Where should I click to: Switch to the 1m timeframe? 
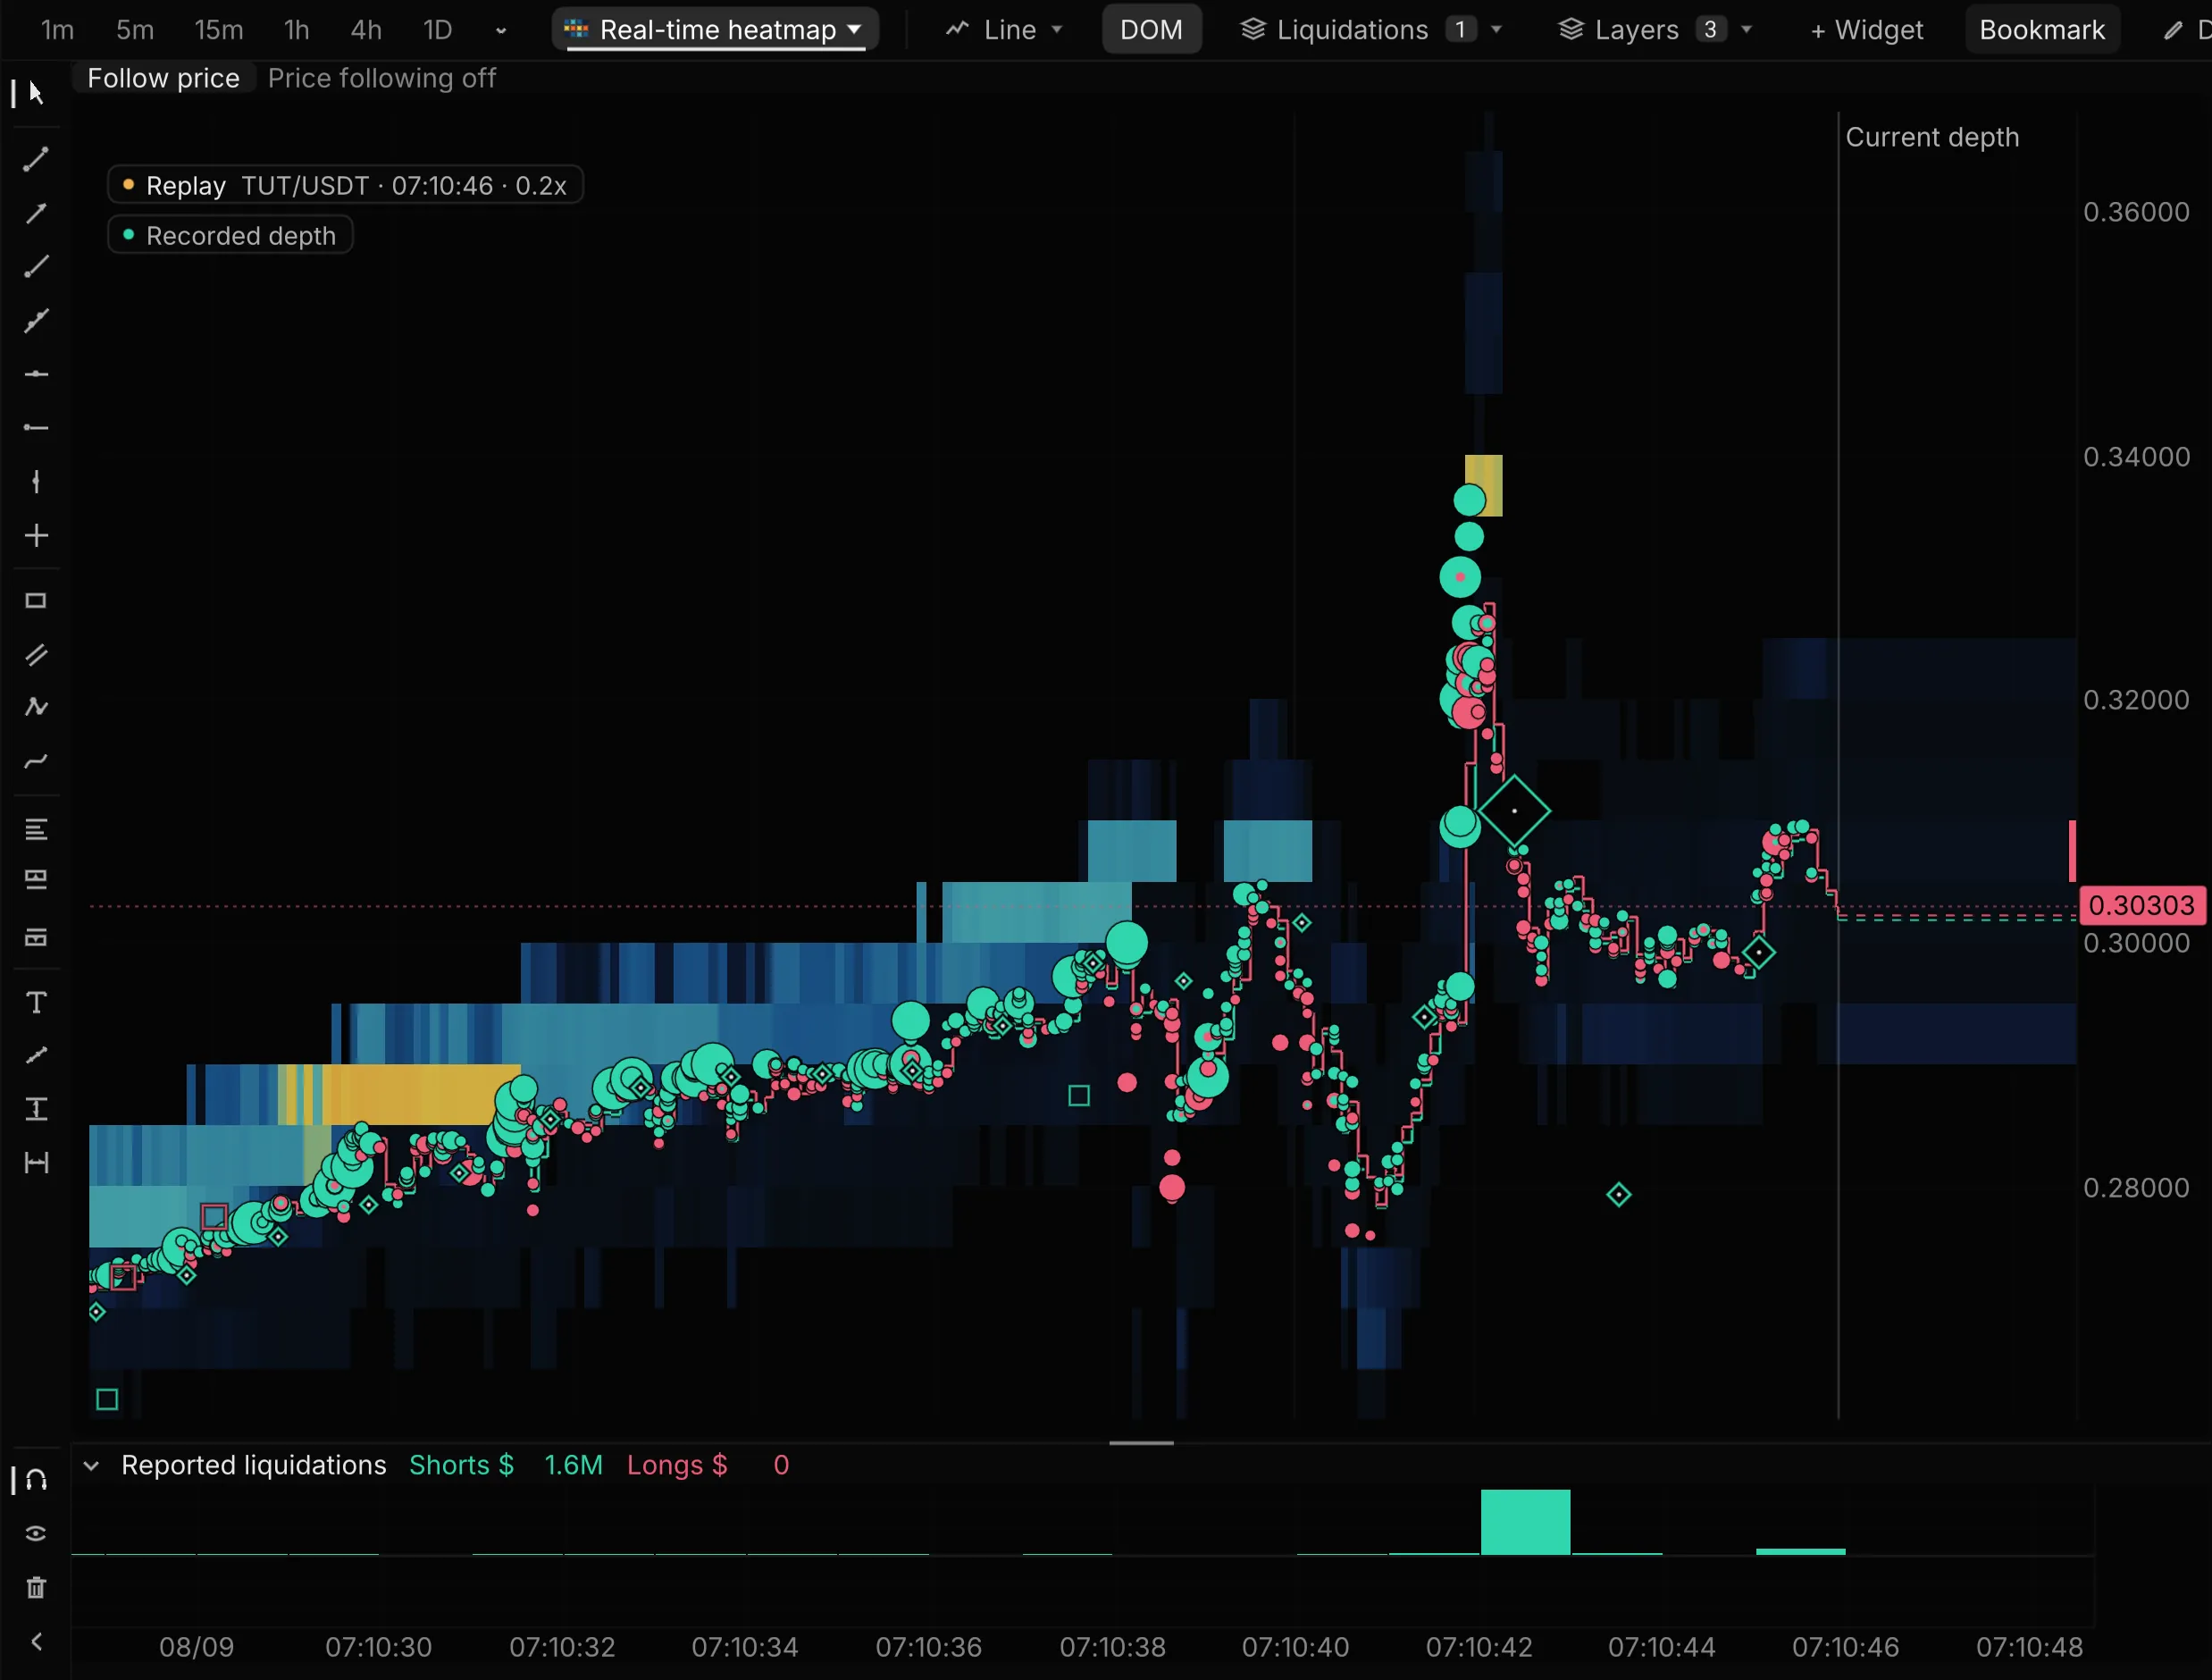[x=58, y=30]
